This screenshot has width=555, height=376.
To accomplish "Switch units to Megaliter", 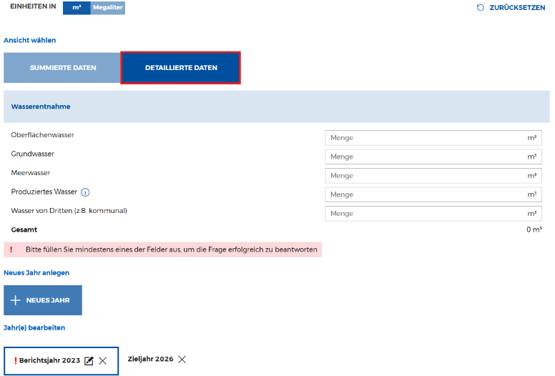I will (108, 7).
